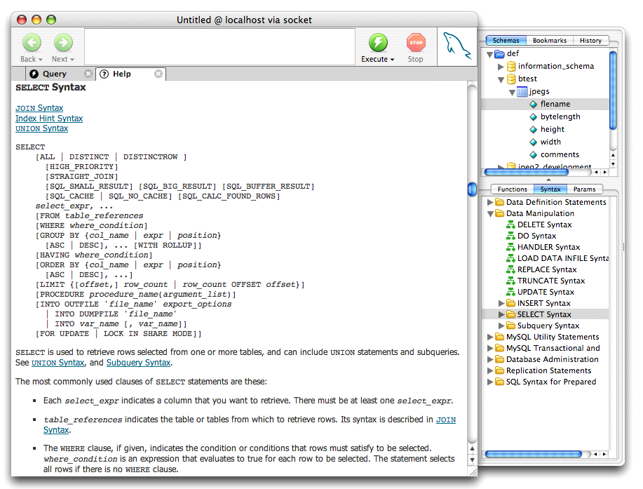Screen dimensions: 643x489
Task: Click the jpegs table icon
Action: pyautogui.click(x=522, y=91)
